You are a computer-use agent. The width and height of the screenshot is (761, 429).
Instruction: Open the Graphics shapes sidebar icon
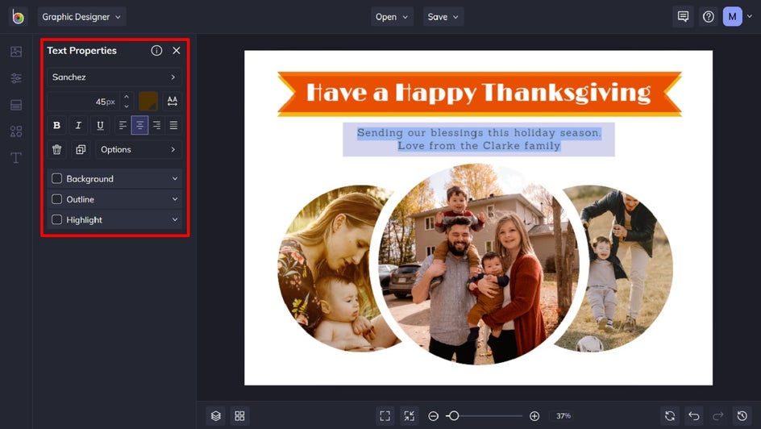(16, 131)
